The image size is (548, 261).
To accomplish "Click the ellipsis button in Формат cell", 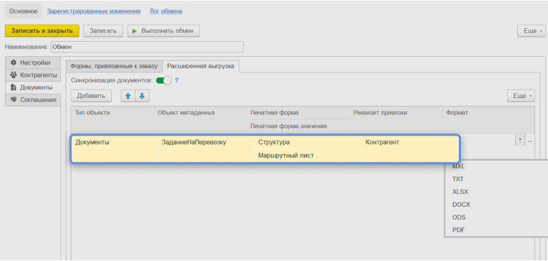I will 530,140.
